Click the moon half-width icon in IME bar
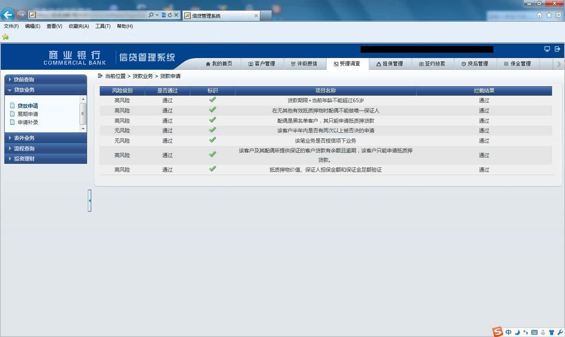This screenshot has width=565, height=337. point(517,332)
